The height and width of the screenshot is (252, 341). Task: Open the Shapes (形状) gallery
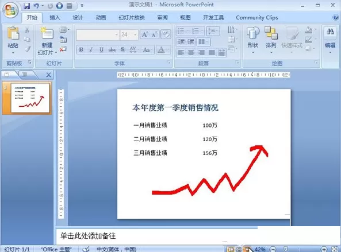253,39
